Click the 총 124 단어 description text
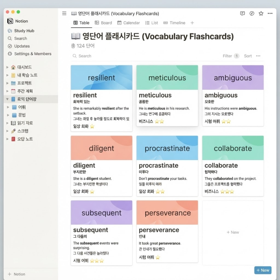280x280 pixels. click(x=83, y=46)
